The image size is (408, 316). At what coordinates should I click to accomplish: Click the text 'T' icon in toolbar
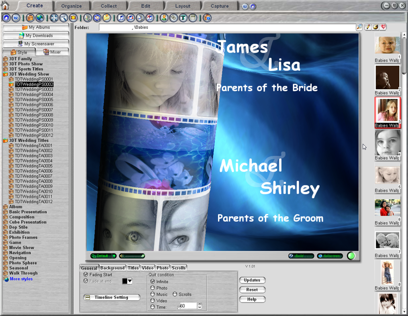coord(183,18)
